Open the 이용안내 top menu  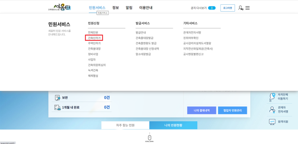[x=146, y=8]
